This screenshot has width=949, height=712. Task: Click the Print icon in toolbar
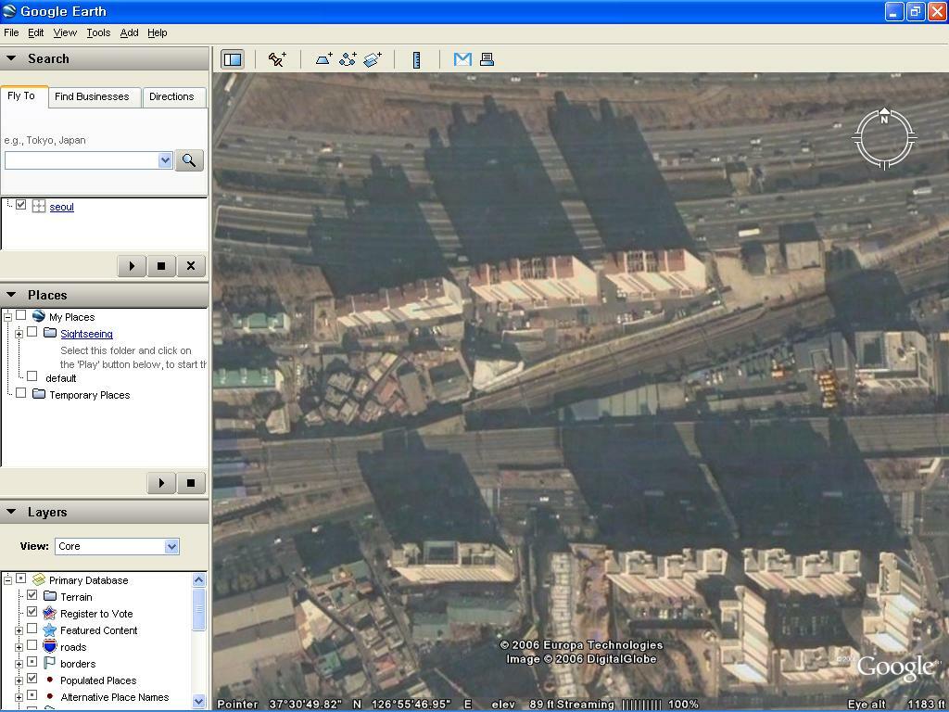tap(487, 59)
